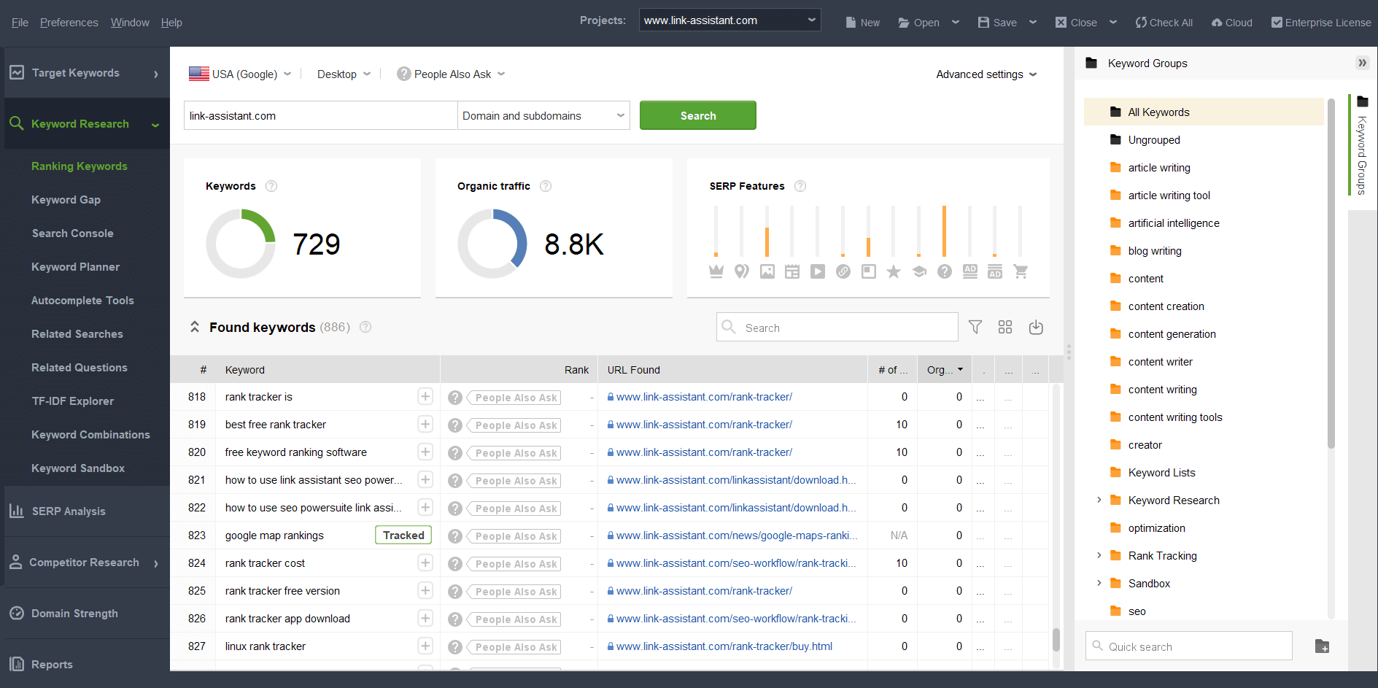Image resolution: width=1378 pixels, height=688 pixels.
Task: Click Tracked button for google map rankings
Action: tap(403, 535)
